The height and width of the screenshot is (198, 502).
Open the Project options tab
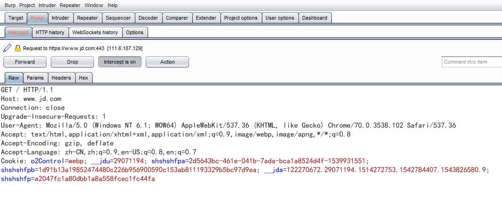(241, 18)
